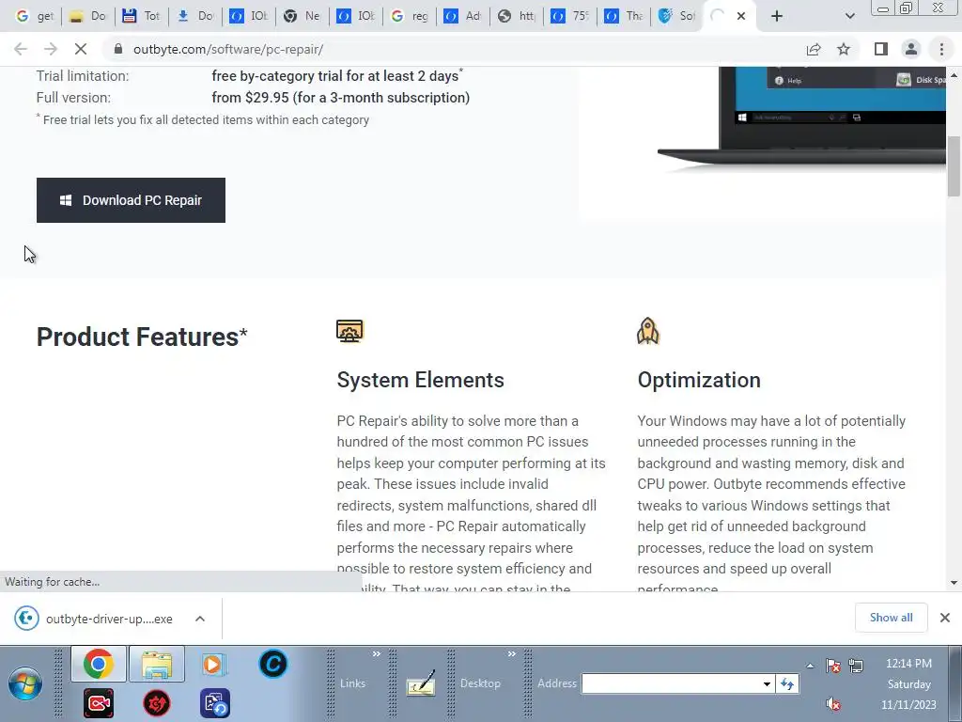
Task: Launch the red gear taskbar icon
Action: click(157, 703)
